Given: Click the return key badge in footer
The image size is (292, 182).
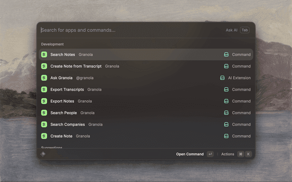Looking at the screenshot, I should coord(210,154).
